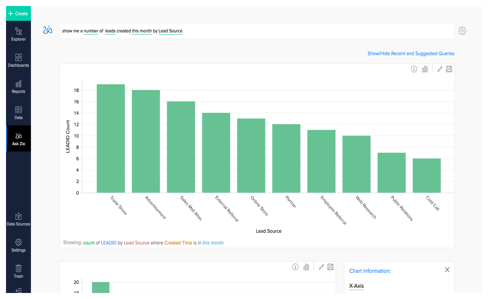Click the Zia logo beside the query bar
The image size is (488, 299).
click(x=47, y=30)
